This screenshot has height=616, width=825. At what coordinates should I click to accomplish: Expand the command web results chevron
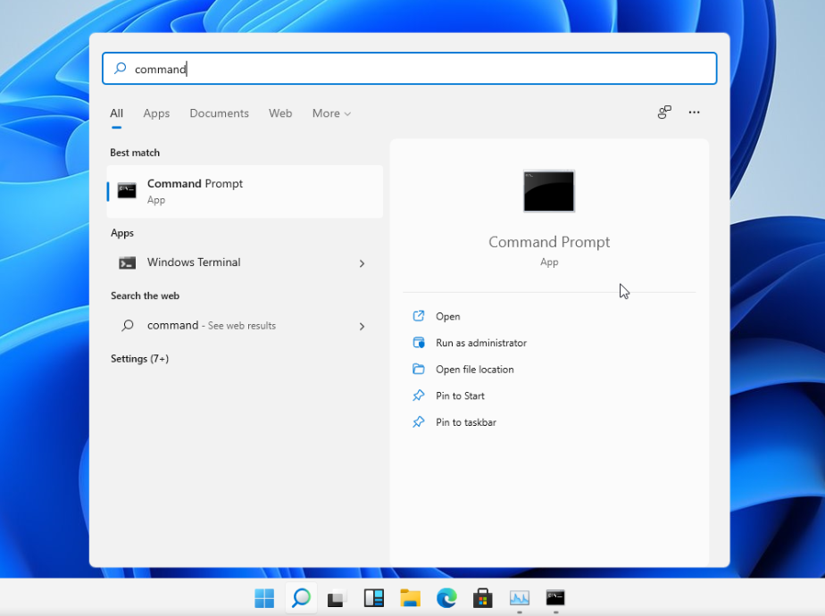(x=362, y=326)
